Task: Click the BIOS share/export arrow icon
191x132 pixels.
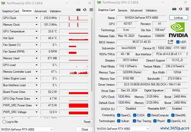Action: [171, 42]
